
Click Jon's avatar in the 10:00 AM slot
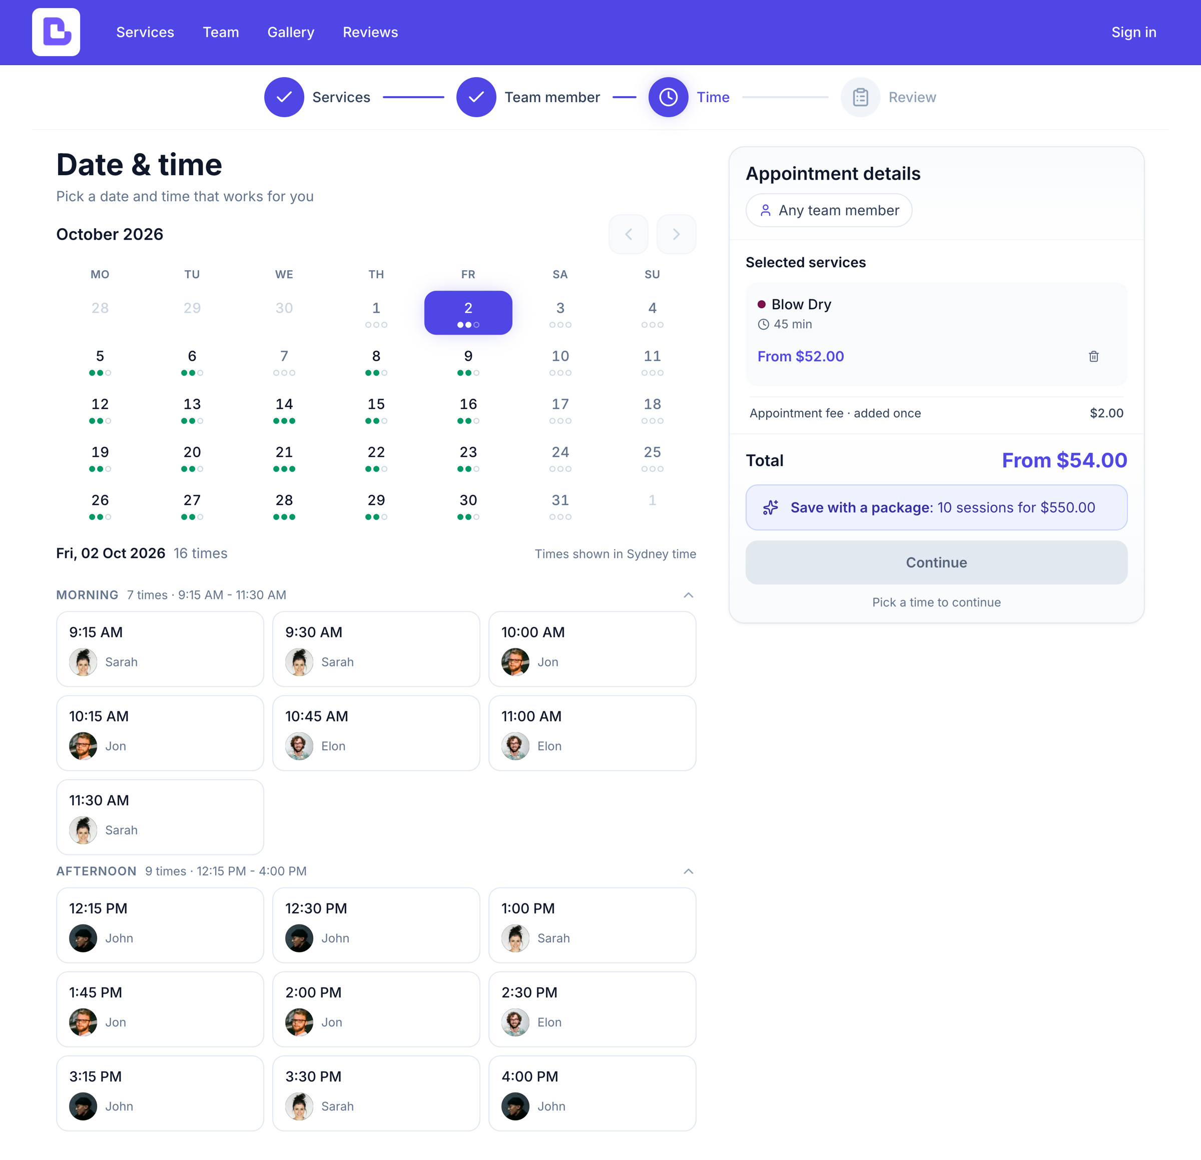coord(515,662)
